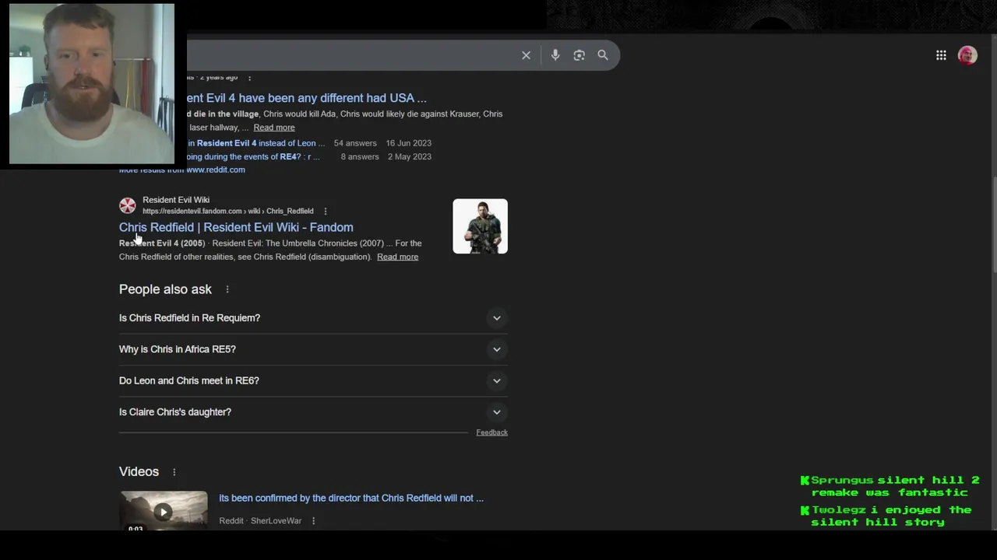Click the 'Reddit · SherLoveWar' source text
Viewport: 997px width, 560px height.
click(x=260, y=521)
